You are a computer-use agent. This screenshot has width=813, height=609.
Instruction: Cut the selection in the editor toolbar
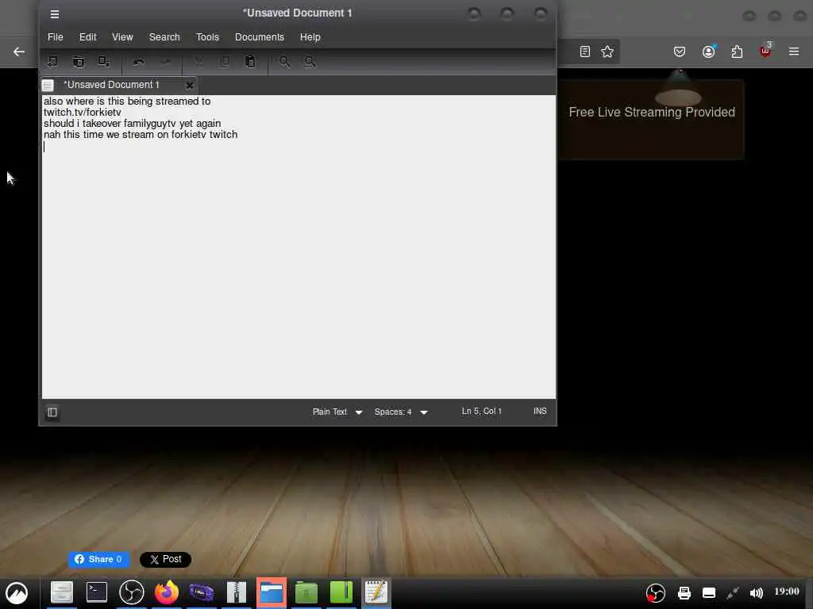[x=199, y=62]
